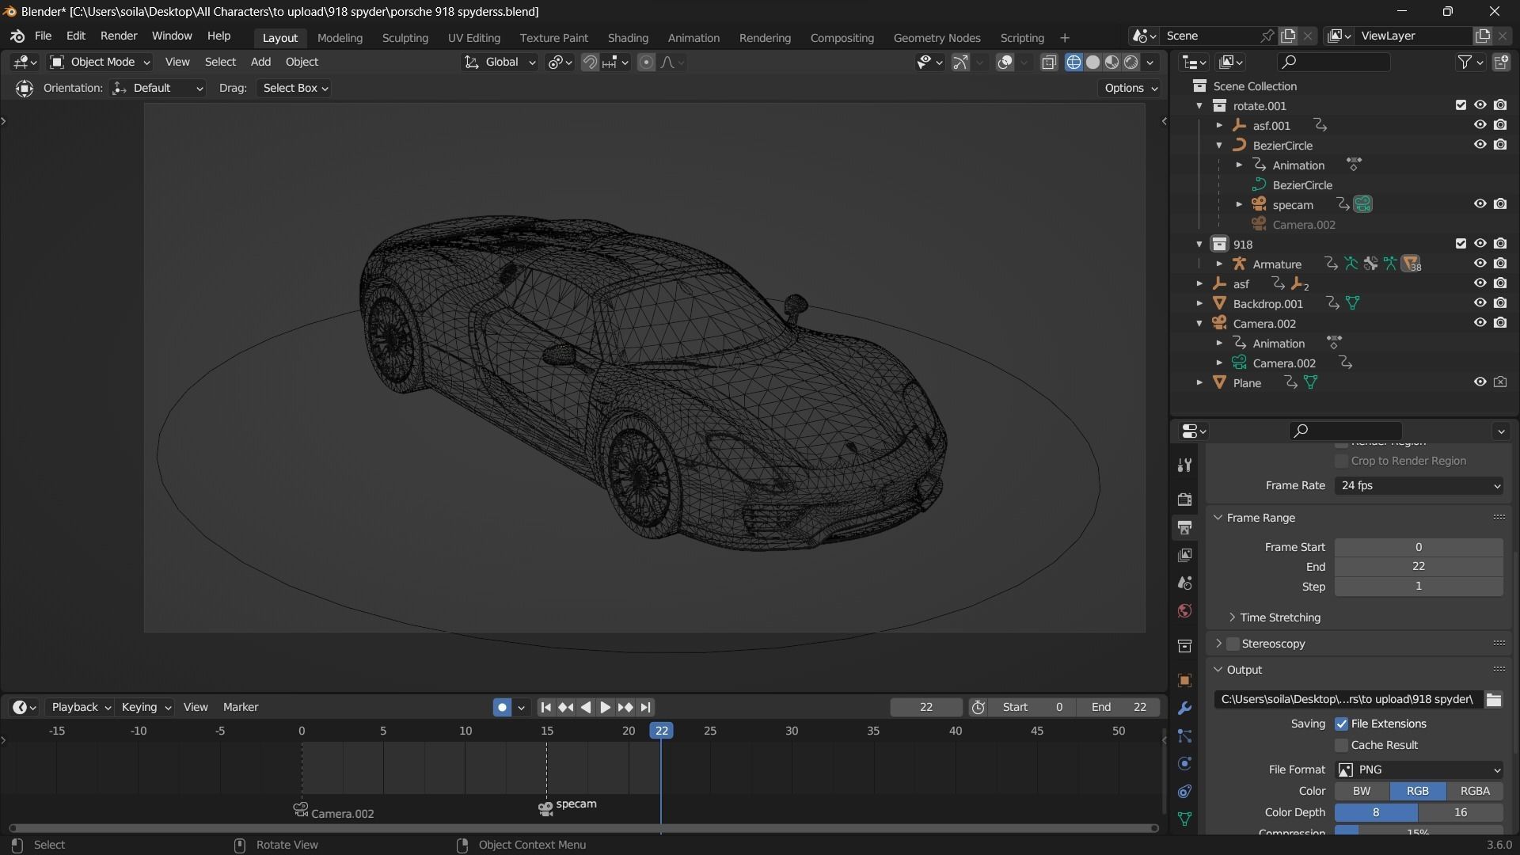Viewport: 1520px width, 855px height.
Task: Open the timeline Marker menu
Action: point(241,707)
